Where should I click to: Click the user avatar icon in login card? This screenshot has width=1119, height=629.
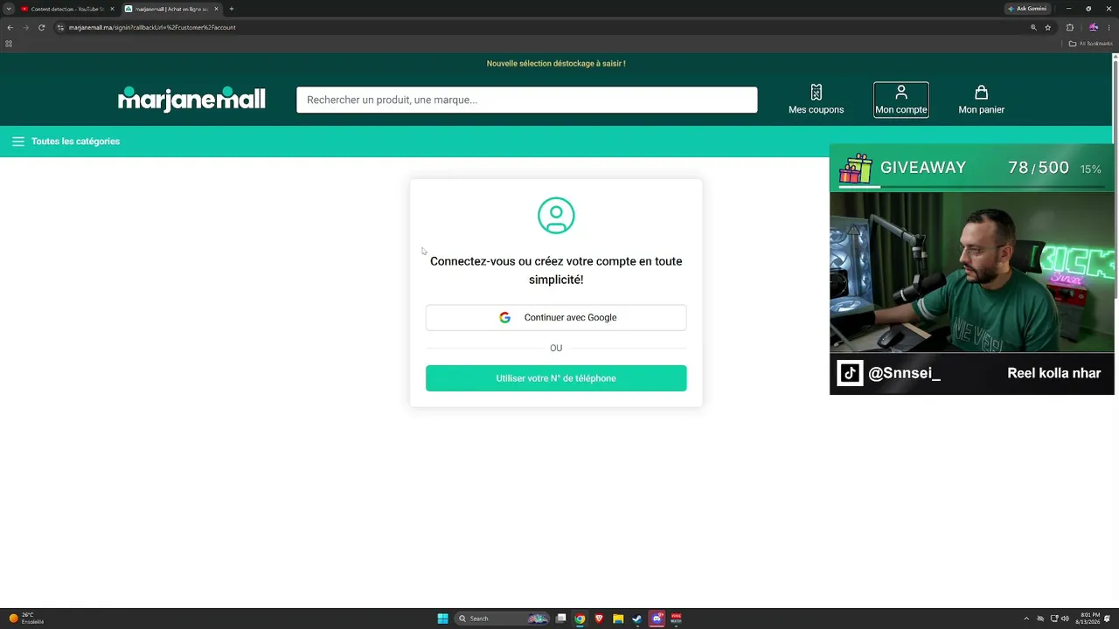556,216
